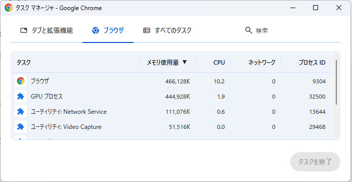Click process ID 13644
Viewport: 352px width, 182px height.
pos(317,112)
